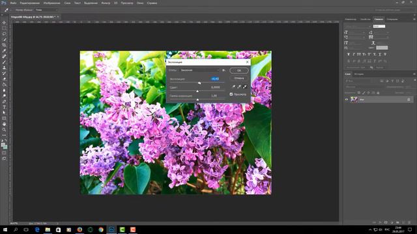
Task: Select the Rectangular Marquee tool
Action: 4,28
